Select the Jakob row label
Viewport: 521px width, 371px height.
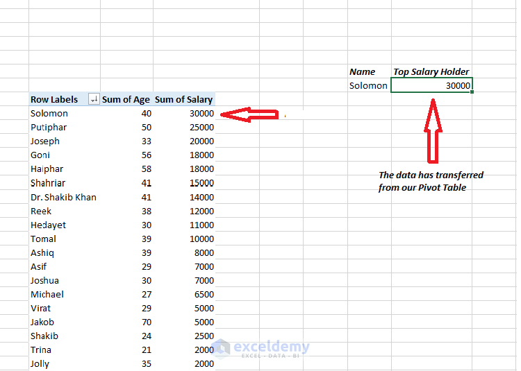coord(42,322)
